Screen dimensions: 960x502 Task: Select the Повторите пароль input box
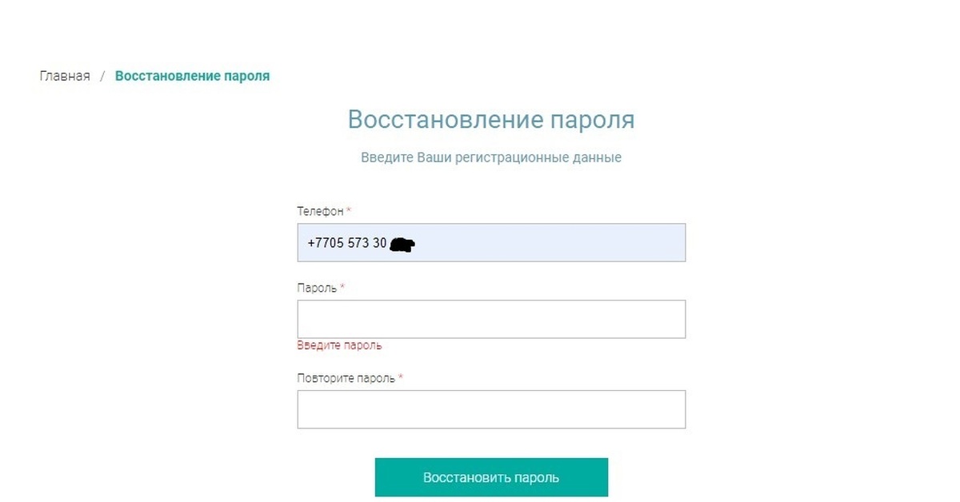point(491,409)
